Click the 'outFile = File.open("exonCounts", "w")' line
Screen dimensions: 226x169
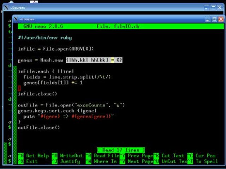tap(71, 105)
